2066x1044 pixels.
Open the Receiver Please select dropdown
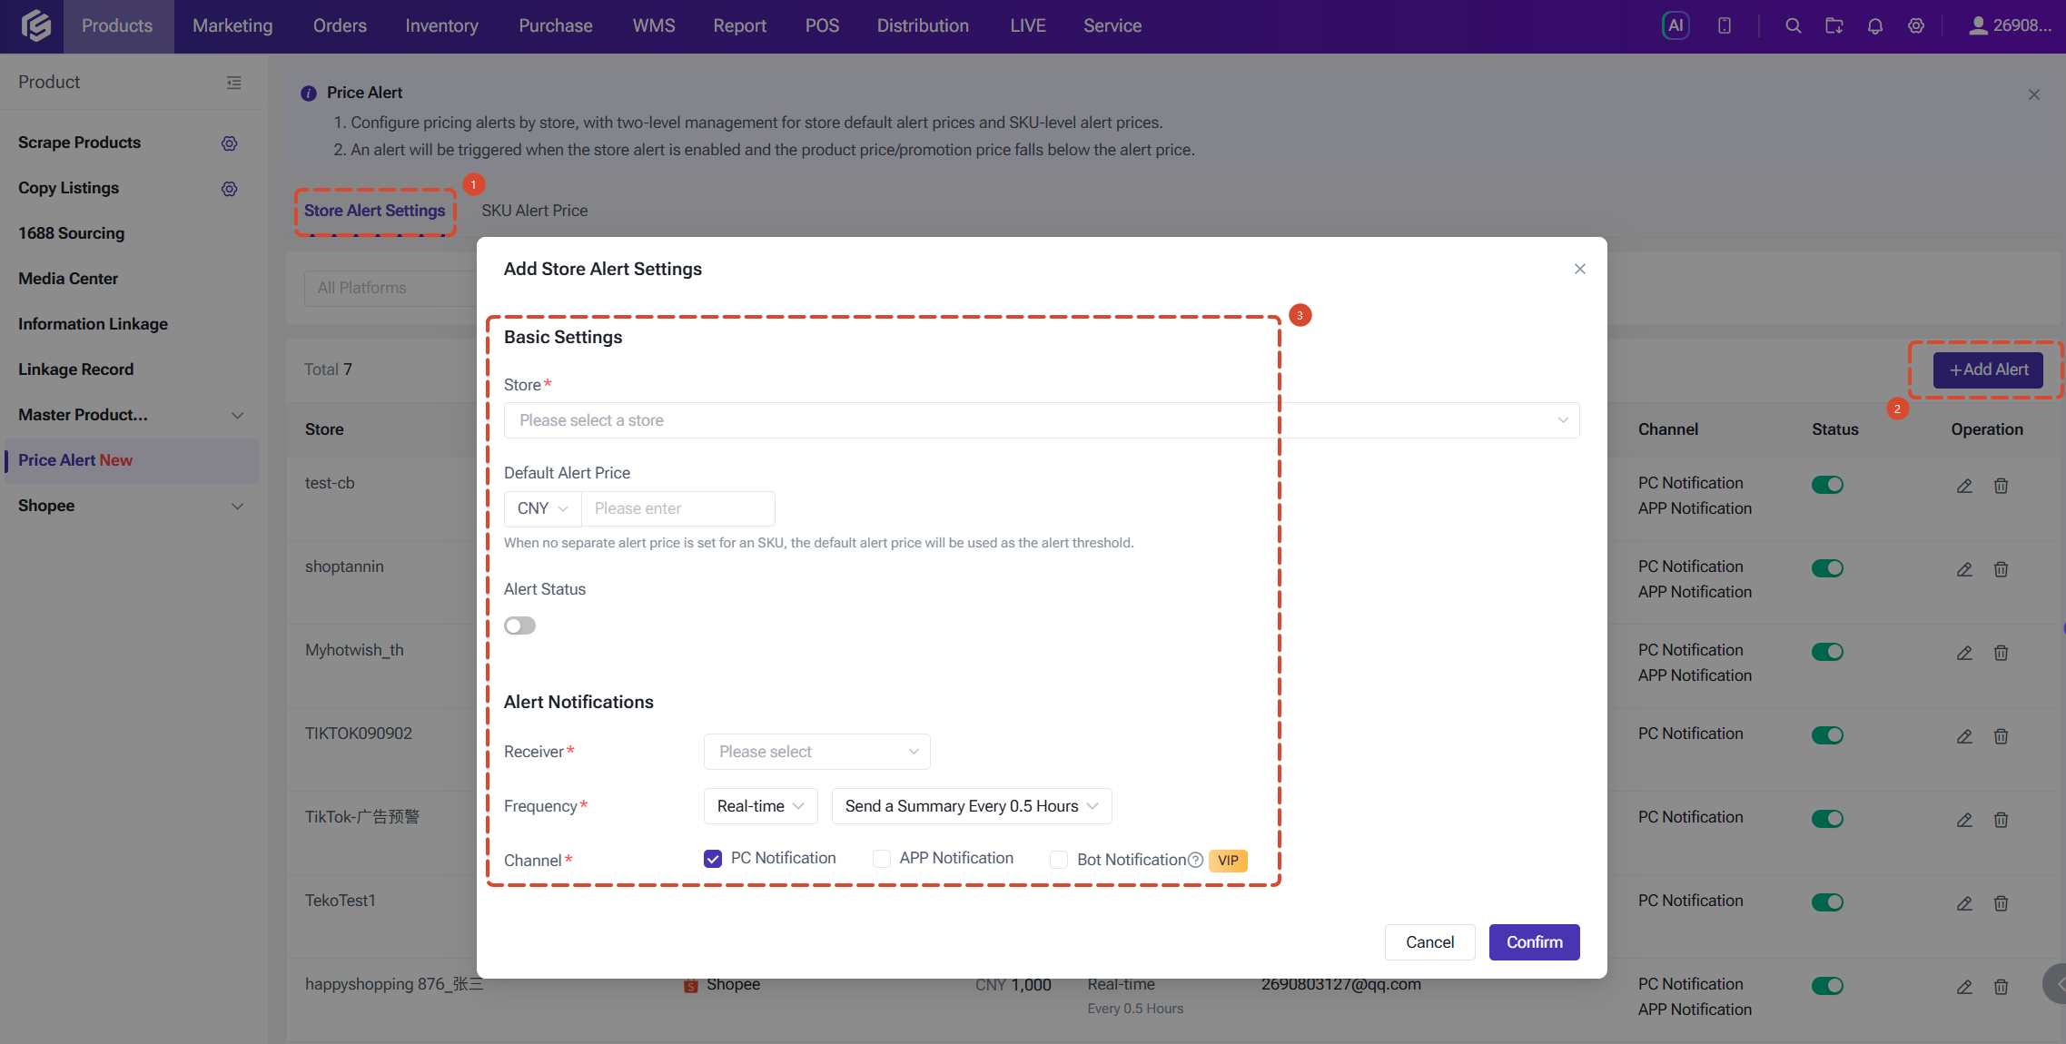click(x=817, y=752)
